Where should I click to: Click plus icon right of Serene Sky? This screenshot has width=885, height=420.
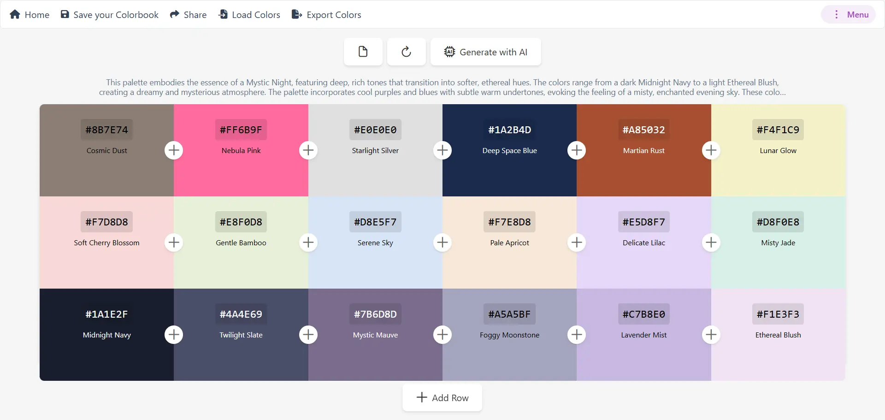click(442, 243)
